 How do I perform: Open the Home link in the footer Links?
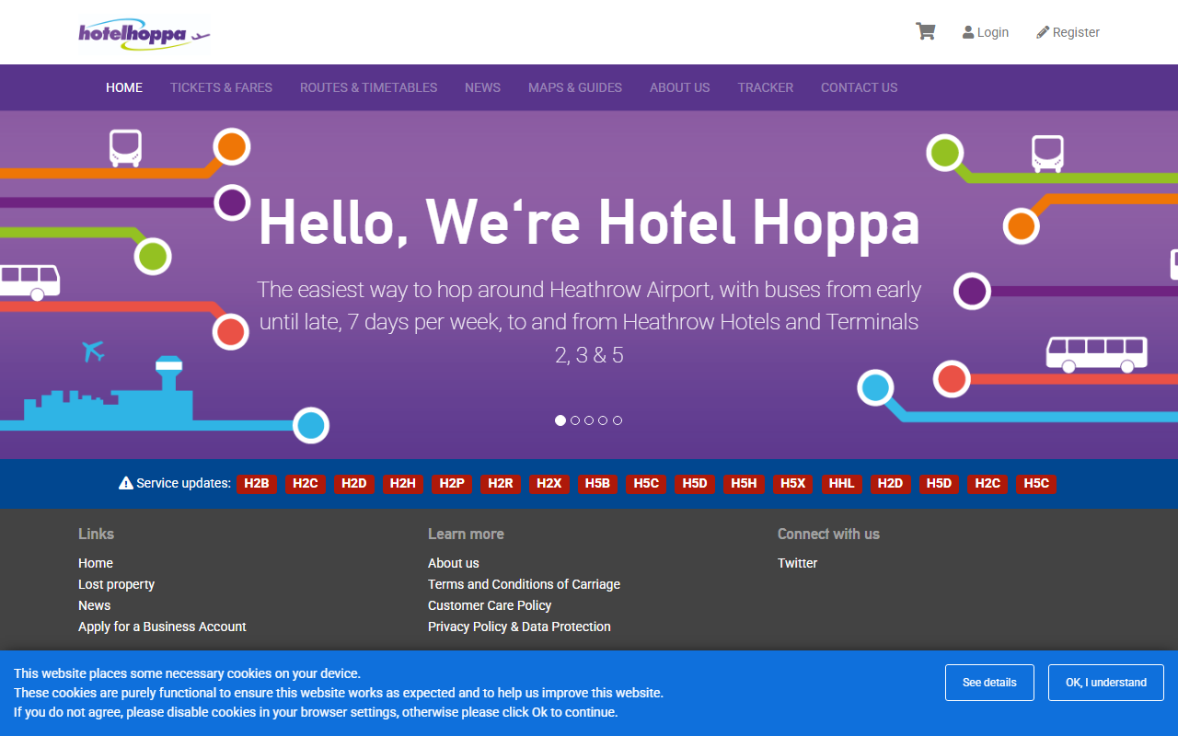click(x=96, y=563)
